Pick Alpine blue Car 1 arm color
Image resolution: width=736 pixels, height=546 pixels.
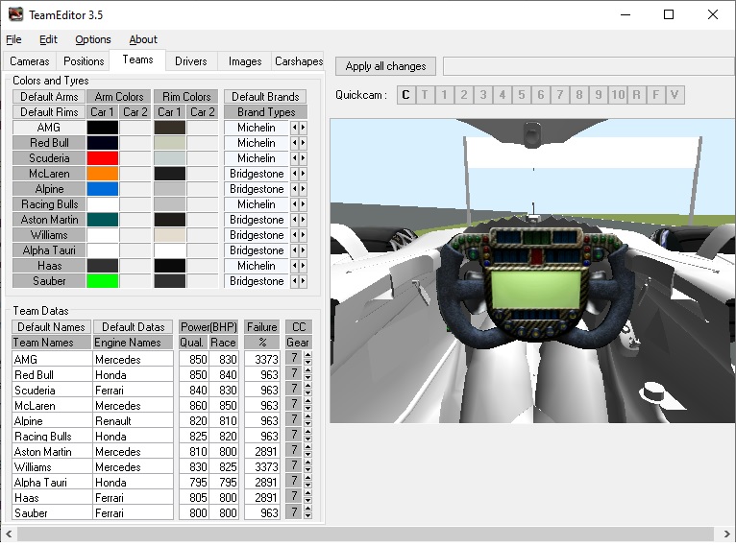tap(103, 189)
